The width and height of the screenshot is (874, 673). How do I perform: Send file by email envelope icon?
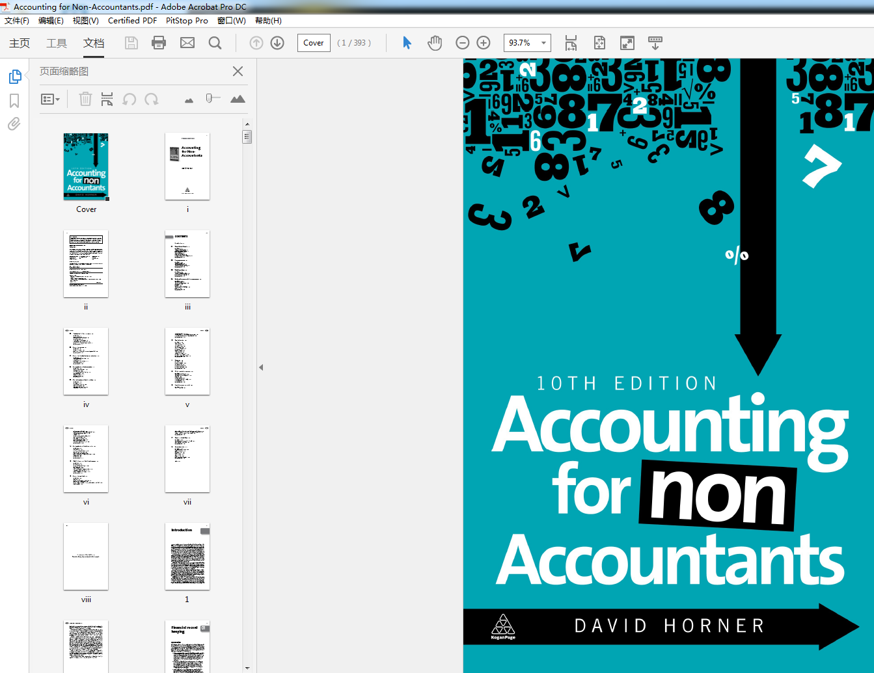[x=187, y=43]
